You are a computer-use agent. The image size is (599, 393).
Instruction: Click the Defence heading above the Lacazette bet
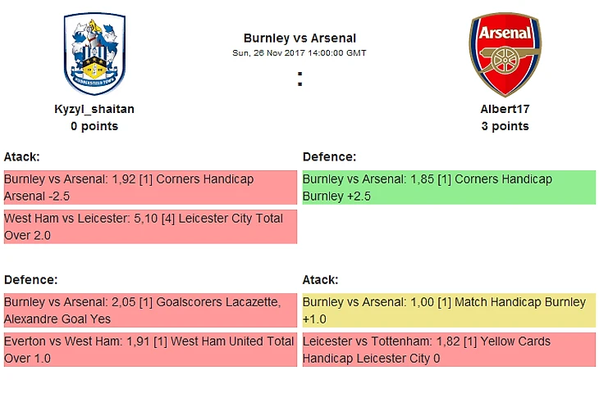point(31,279)
